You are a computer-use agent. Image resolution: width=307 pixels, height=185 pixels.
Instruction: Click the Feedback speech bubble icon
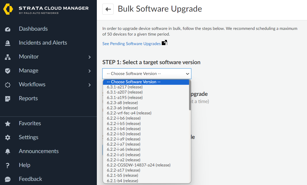tap(8, 179)
